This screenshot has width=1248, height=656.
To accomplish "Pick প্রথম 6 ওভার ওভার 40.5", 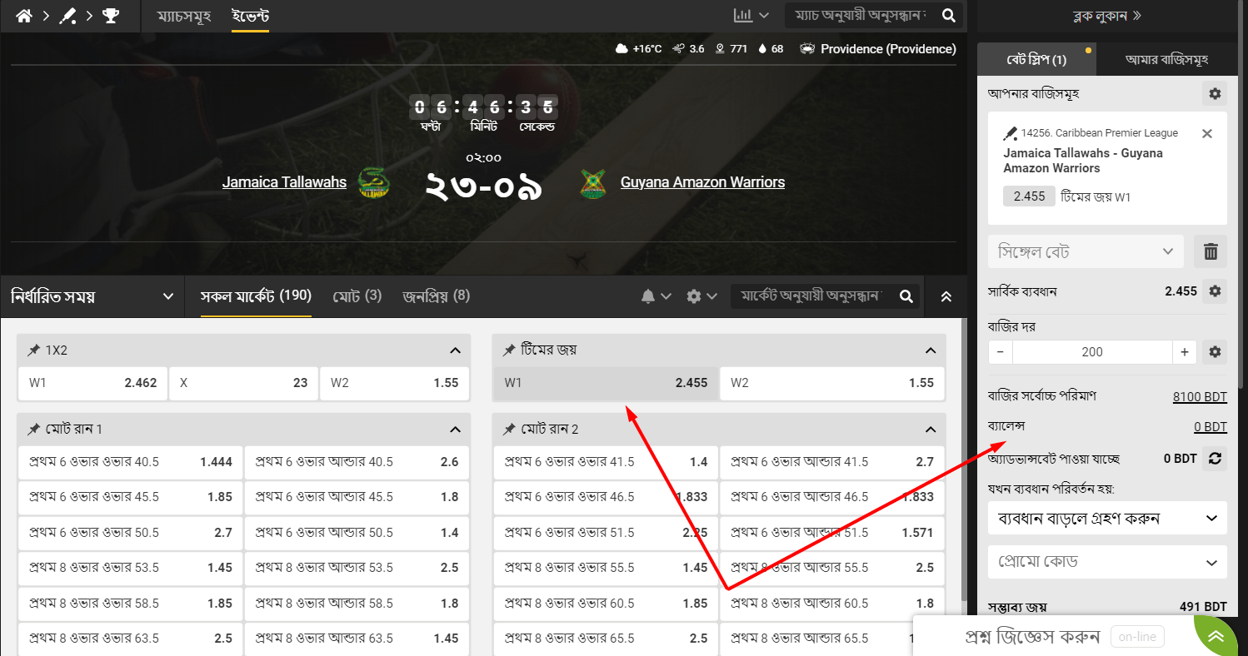I will (130, 461).
